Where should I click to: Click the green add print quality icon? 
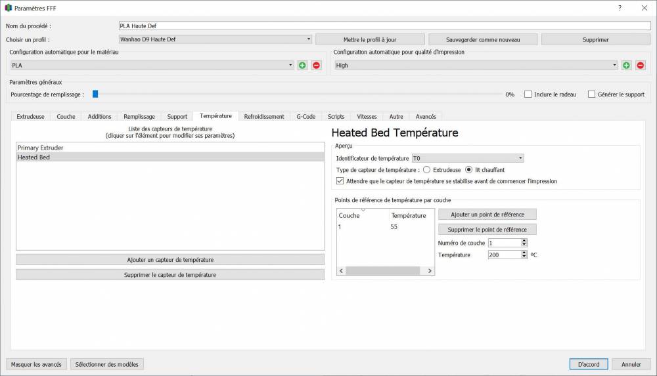click(x=626, y=66)
